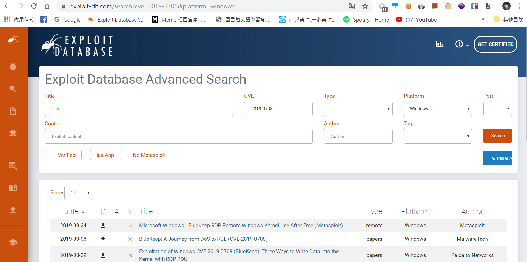Click the CVE field containing 2019-0708
Screen dimensions: 527x262
click(x=278, y=109)
